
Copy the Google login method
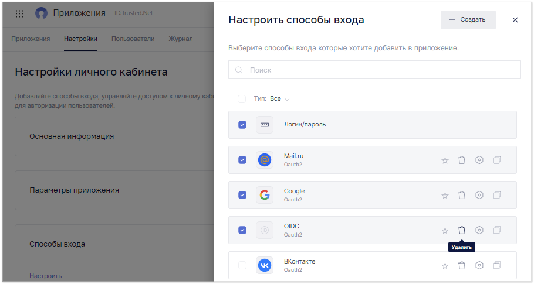tap(497, 195)
